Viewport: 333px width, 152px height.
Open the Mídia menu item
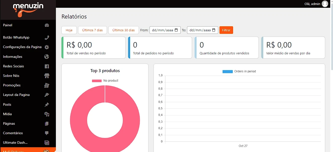pyautogui.click(x=8, y=114)
